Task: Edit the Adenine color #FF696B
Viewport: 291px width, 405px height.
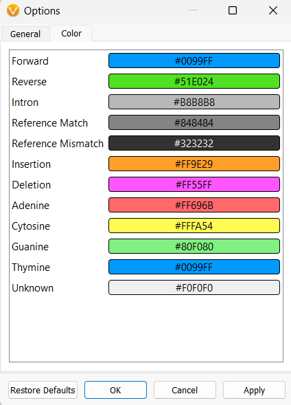Action: pos(194,206)
